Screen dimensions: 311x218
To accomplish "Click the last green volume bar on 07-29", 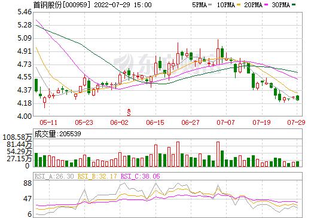I will 297,164.
